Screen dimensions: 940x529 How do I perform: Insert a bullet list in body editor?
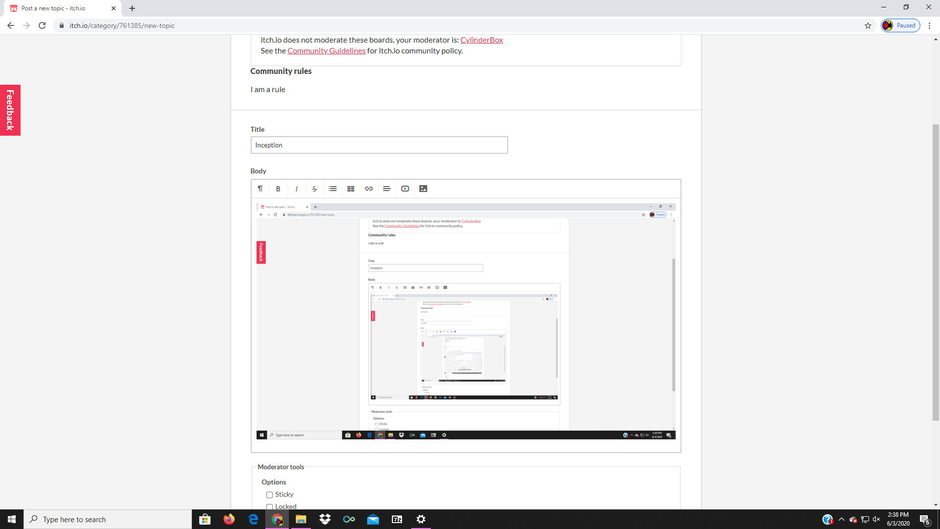click(332, 189)
